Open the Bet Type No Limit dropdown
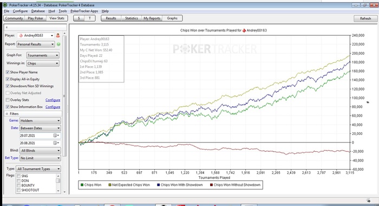 tap(40, 158)
